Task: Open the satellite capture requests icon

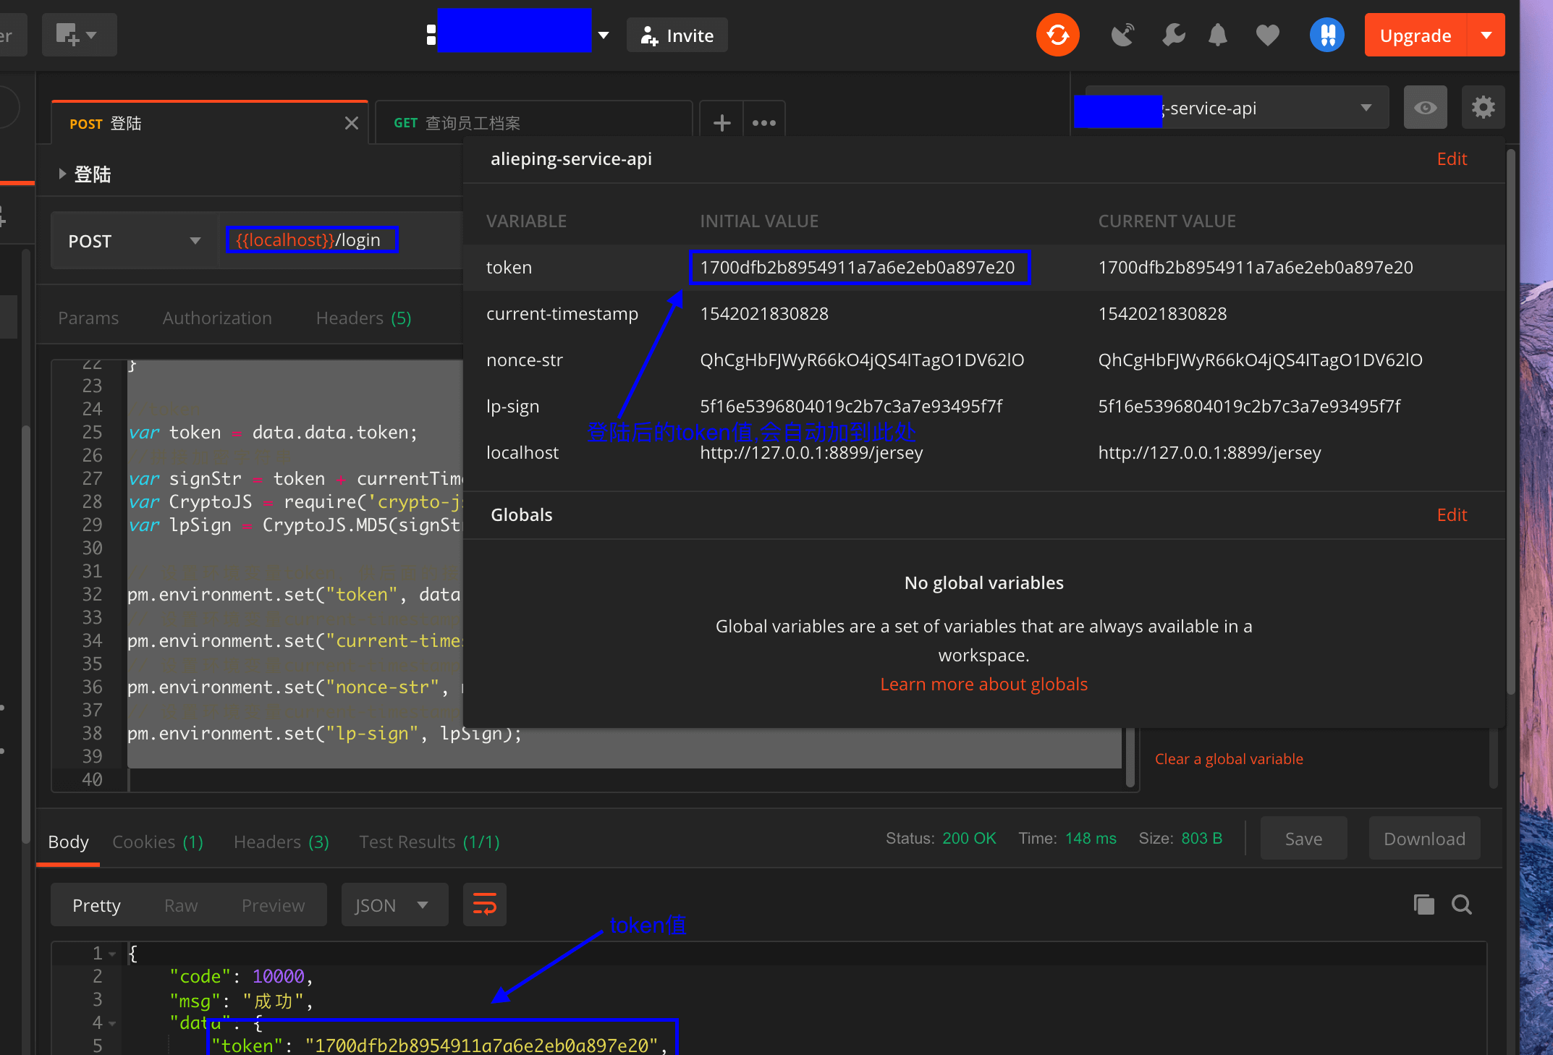Action: (x=1122, y=35)
